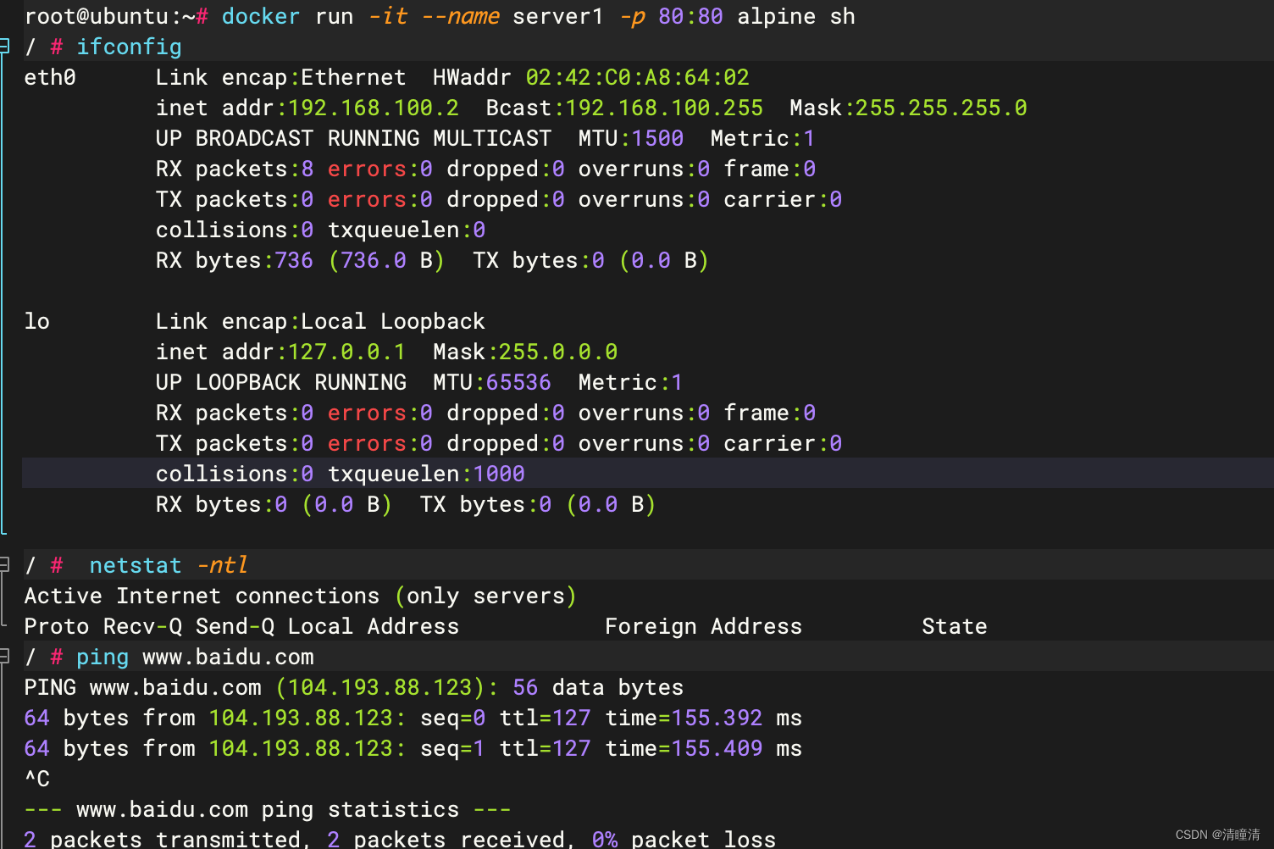Collapse the ifconfig command output block
Screen dimensions: 1274x849
tap(4, 46)
